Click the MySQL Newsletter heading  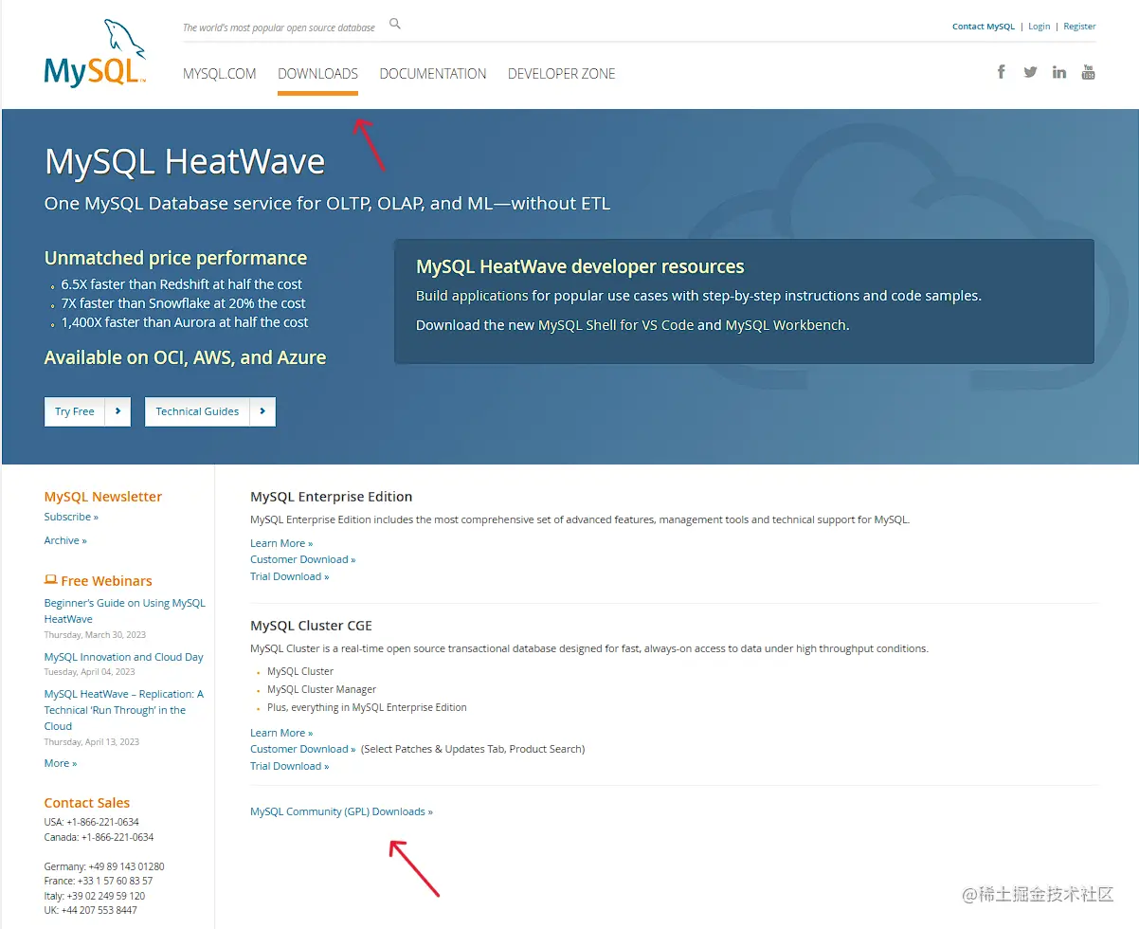click(x=102, y=497)
